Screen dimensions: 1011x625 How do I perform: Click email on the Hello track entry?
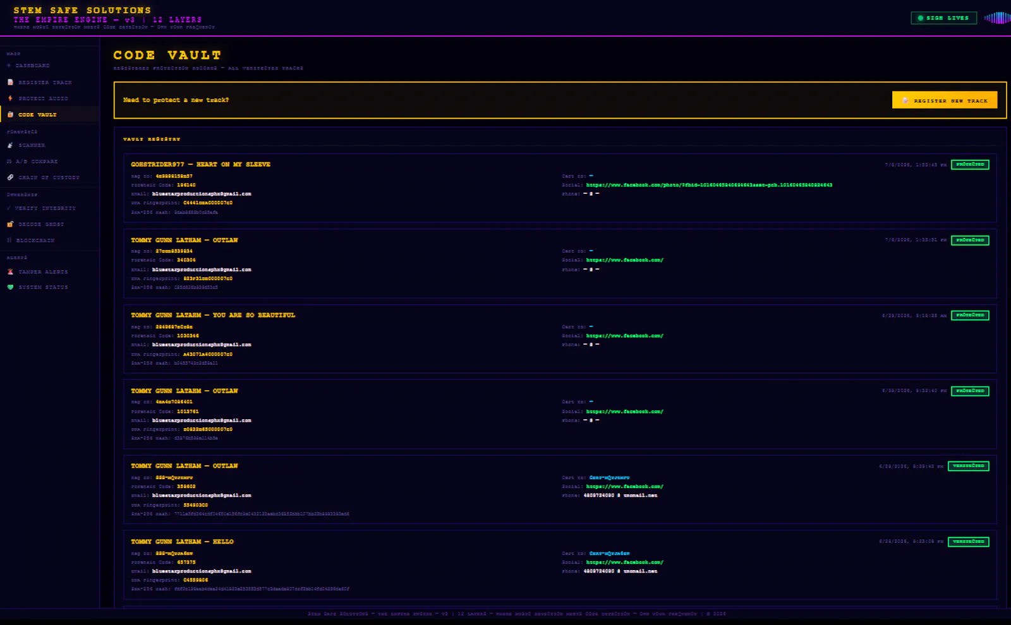pyautogui.click(x=202, y=571)
